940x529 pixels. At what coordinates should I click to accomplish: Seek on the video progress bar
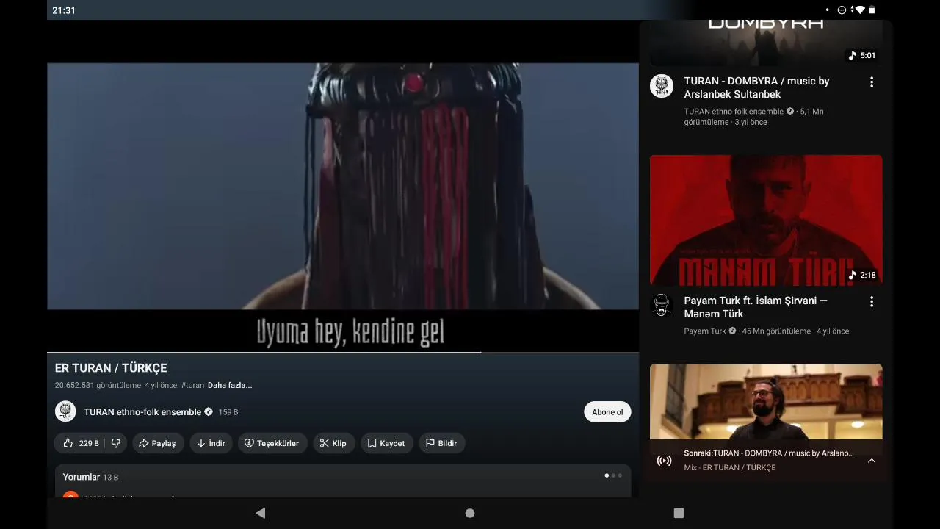pyautogui.click(x=343, y=353)
